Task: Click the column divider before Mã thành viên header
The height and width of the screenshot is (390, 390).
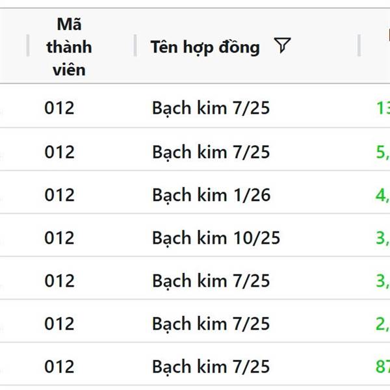Action: (x=28, y=45)
